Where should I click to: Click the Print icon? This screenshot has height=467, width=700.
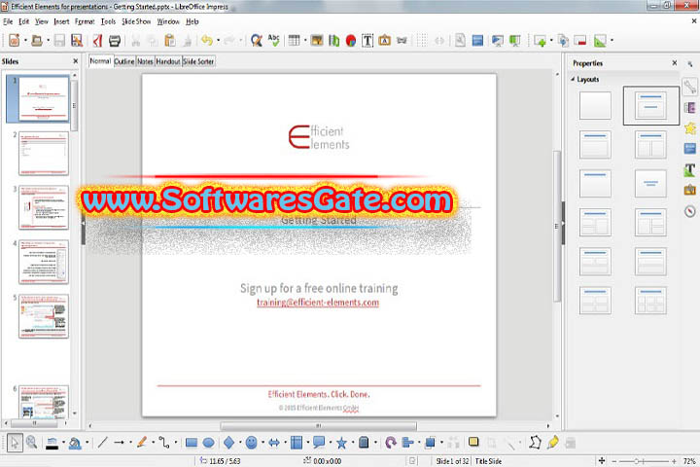pyautogui.click(x=115, y=41)
